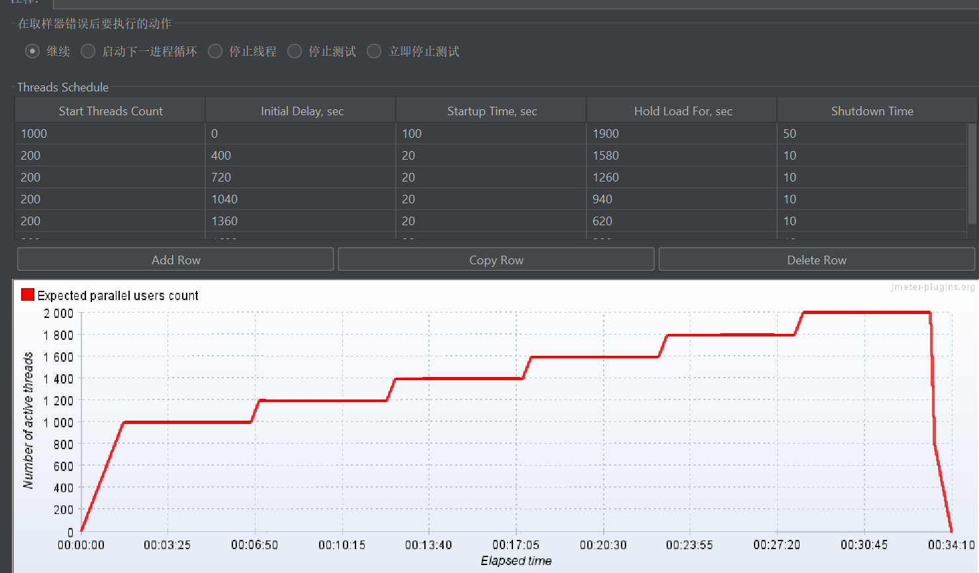Click the Expected parallel users count legend label

[118, 295]
